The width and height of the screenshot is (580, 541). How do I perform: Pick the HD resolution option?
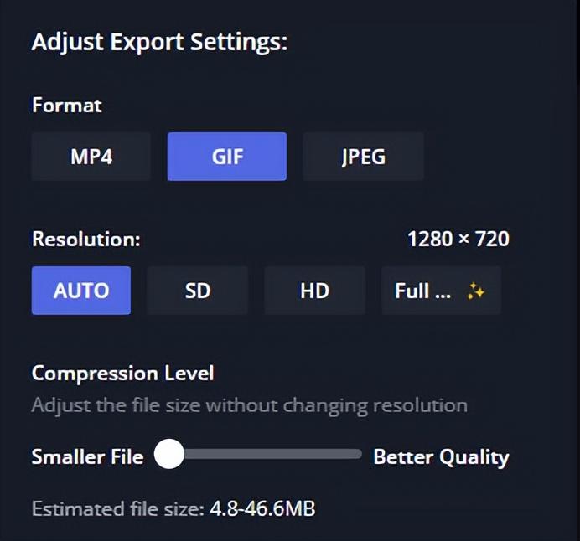point(315,291)
